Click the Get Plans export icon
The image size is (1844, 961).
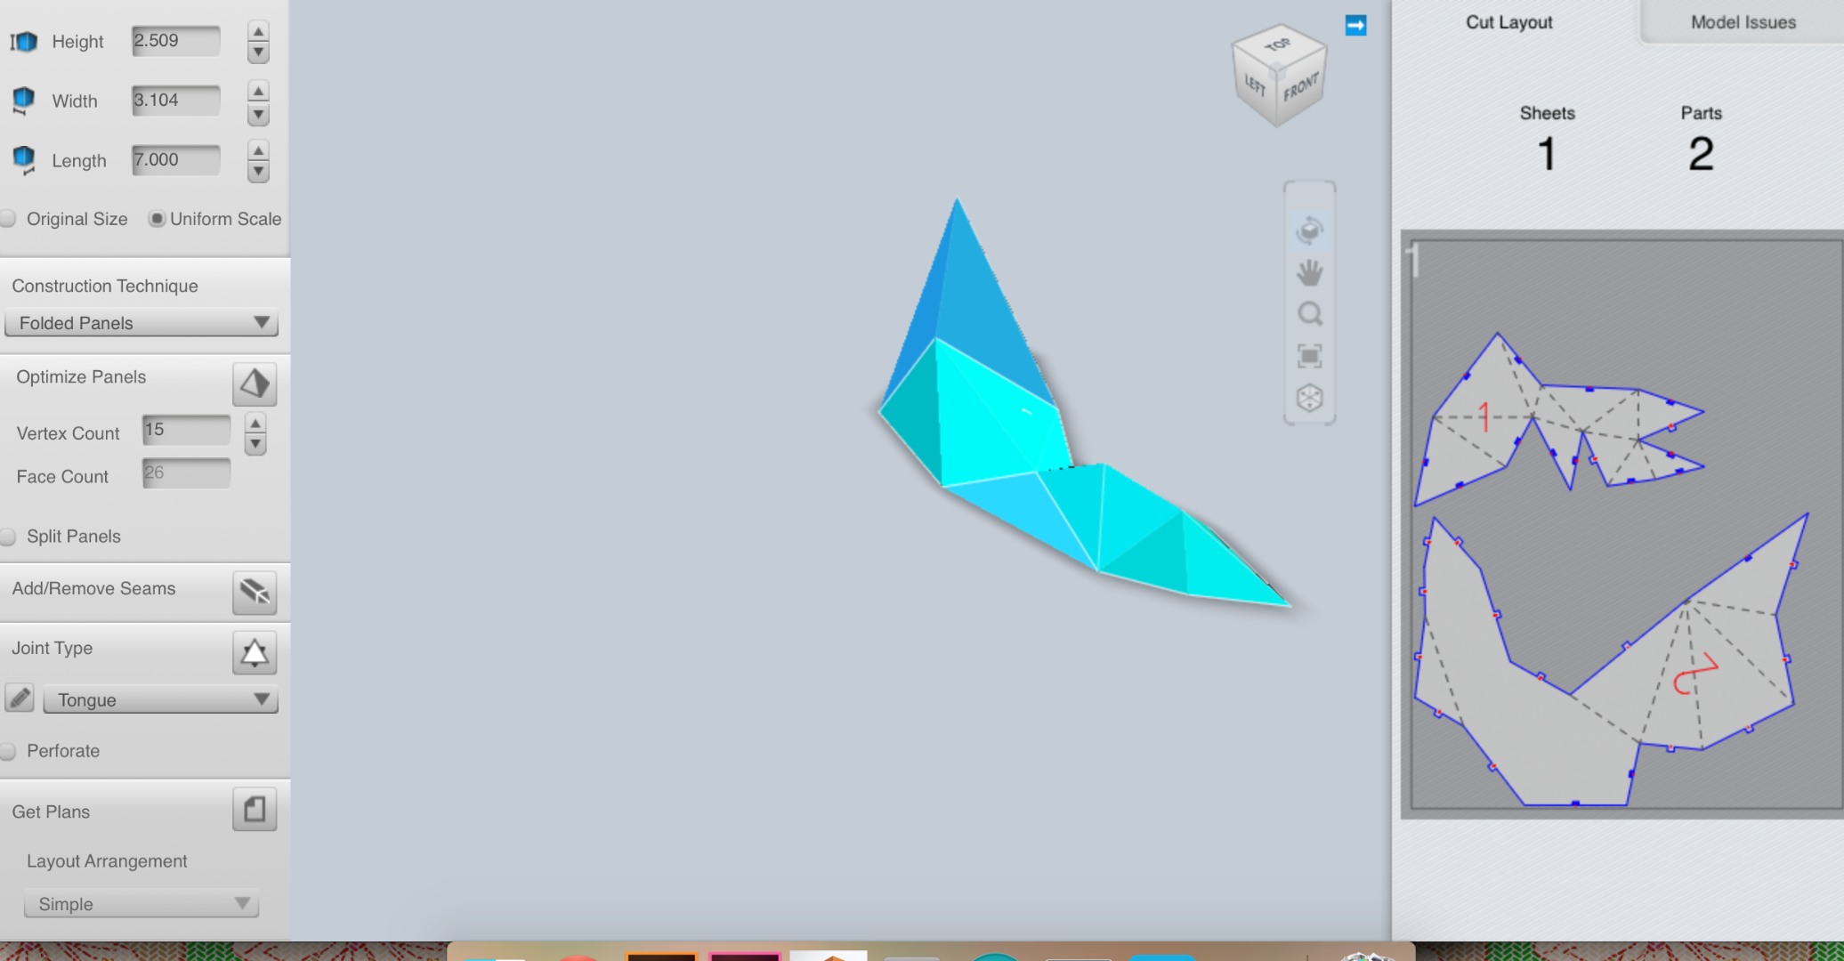(x=255, y=809)
